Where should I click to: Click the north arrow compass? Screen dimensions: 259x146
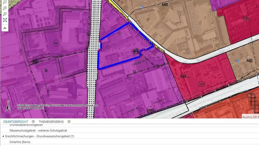point(8,105)
